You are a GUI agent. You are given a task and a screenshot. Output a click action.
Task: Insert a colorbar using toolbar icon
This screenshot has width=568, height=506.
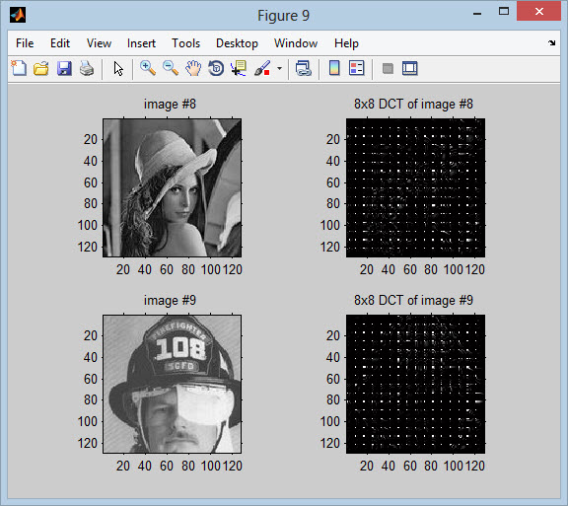[334, 68]
